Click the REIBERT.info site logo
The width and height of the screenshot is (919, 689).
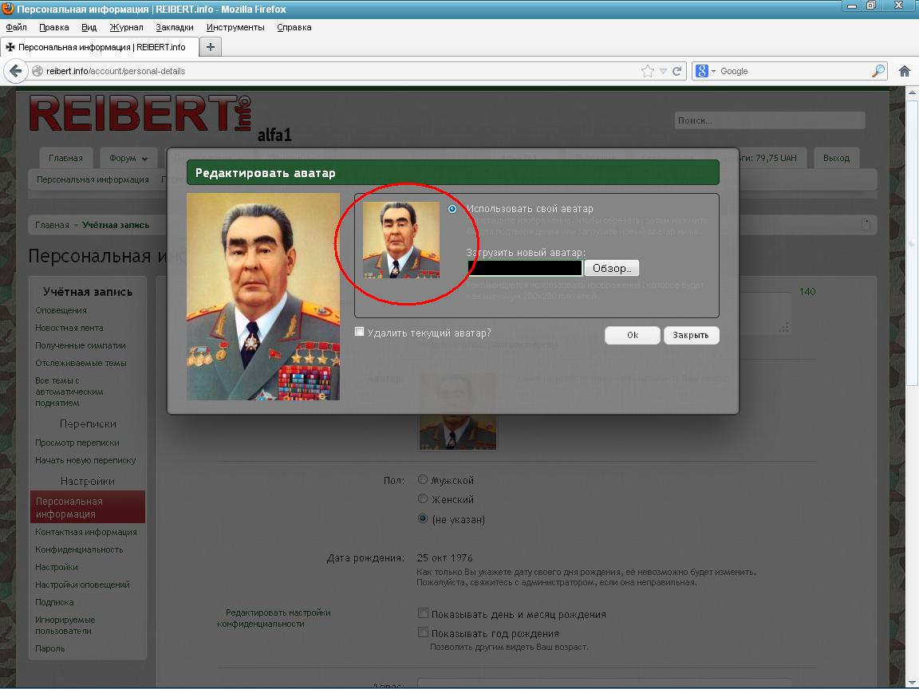coord(140,114)
